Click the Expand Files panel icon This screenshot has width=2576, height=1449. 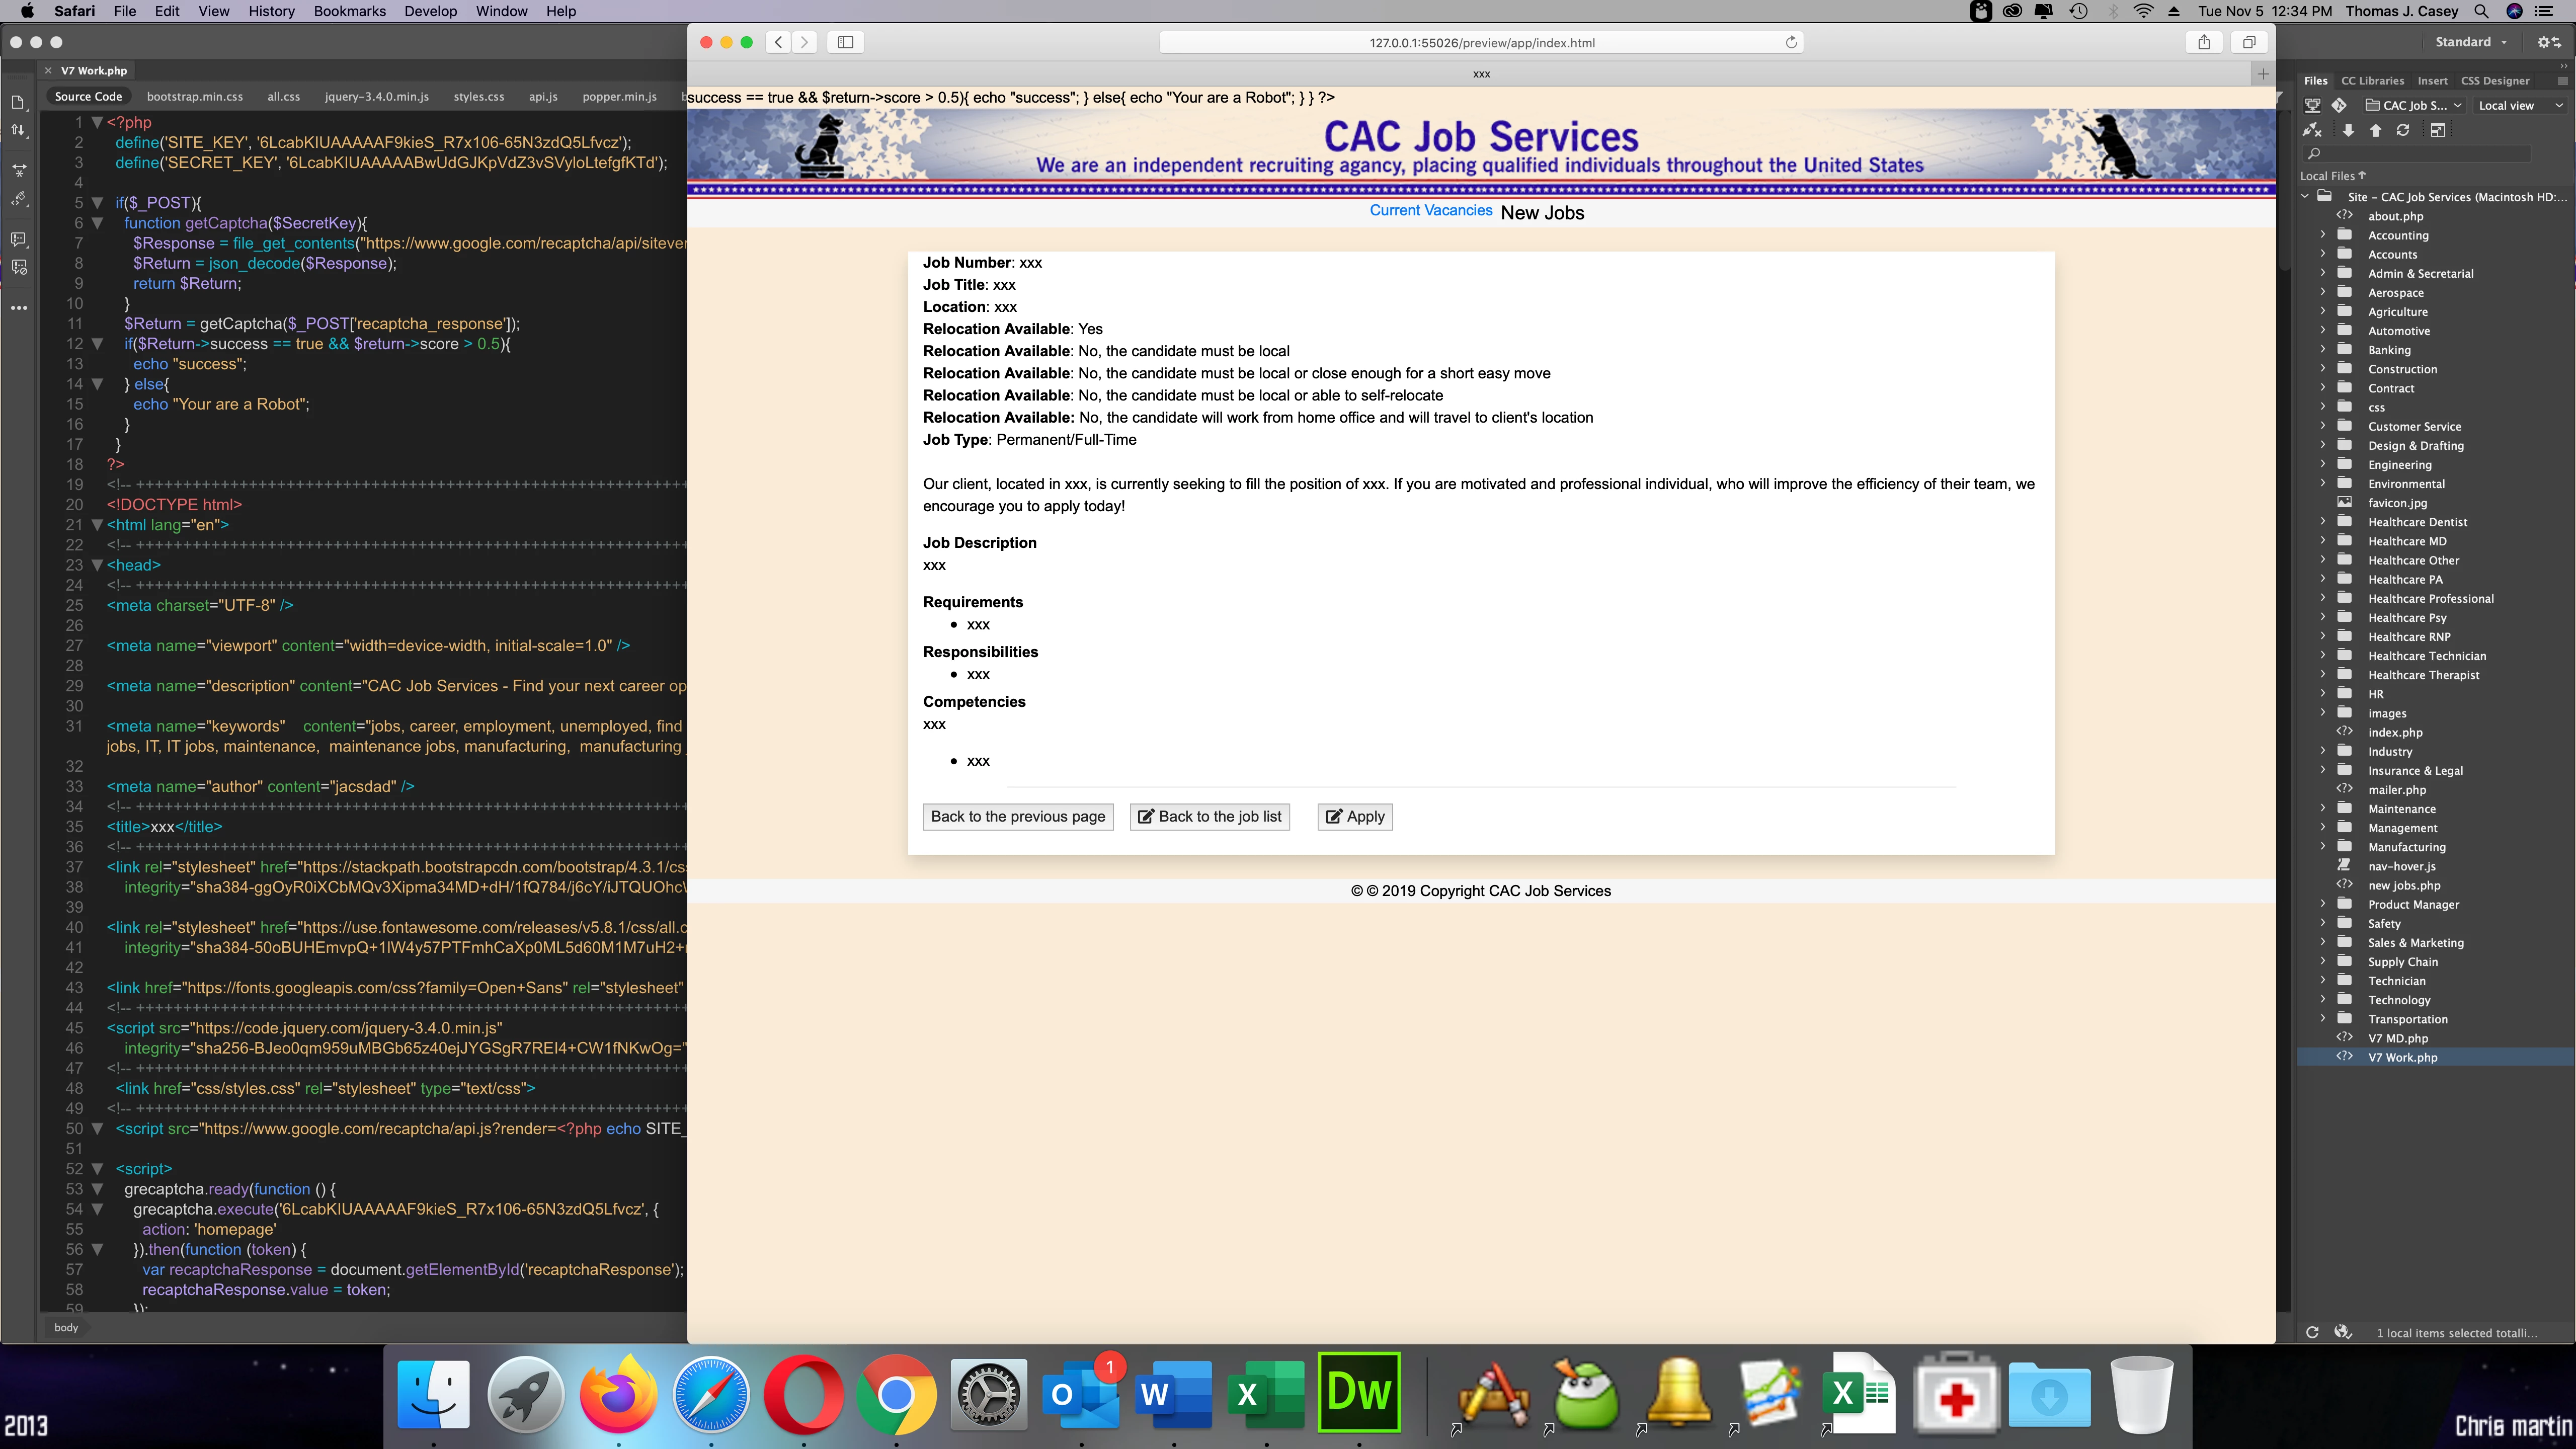pyautogui.click(x=2438, y=130)
